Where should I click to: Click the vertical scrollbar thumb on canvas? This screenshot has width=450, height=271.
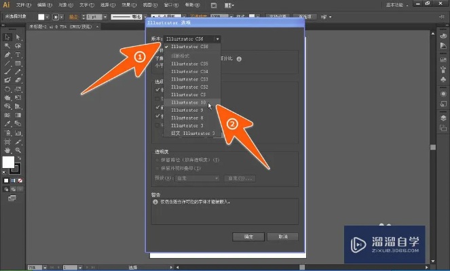433,147
